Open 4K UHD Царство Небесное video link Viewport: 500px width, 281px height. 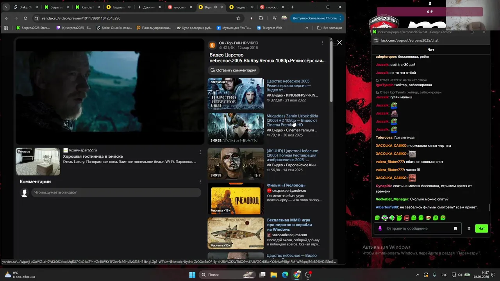tap(292, 155)
